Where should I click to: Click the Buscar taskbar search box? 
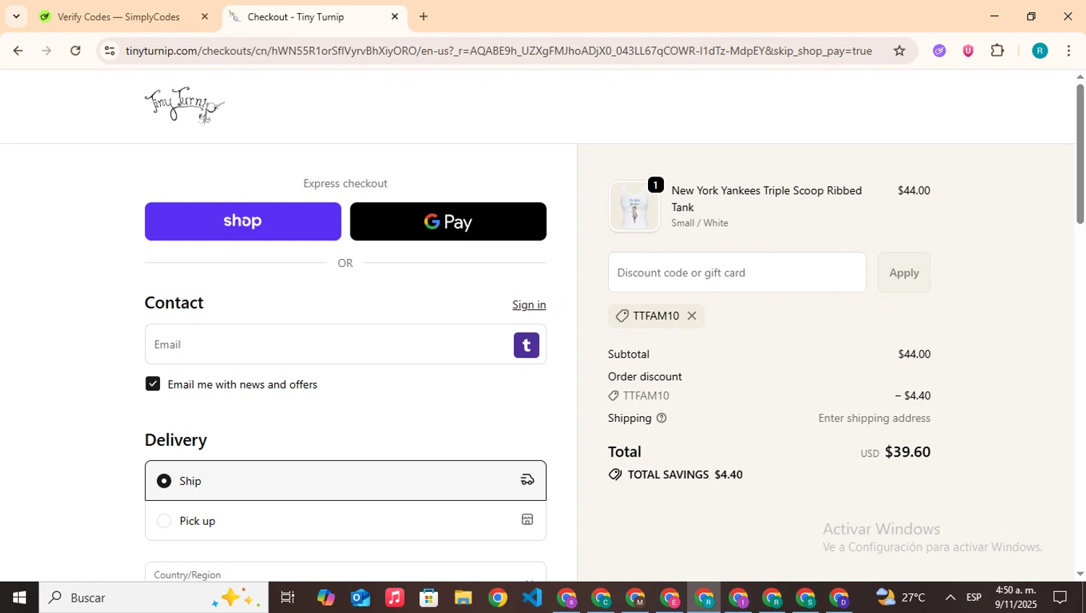153,598
